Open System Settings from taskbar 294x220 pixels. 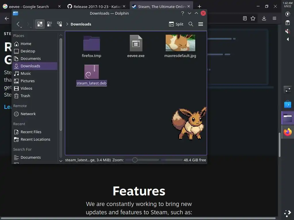pyautogui.click(x=288, y=89)
